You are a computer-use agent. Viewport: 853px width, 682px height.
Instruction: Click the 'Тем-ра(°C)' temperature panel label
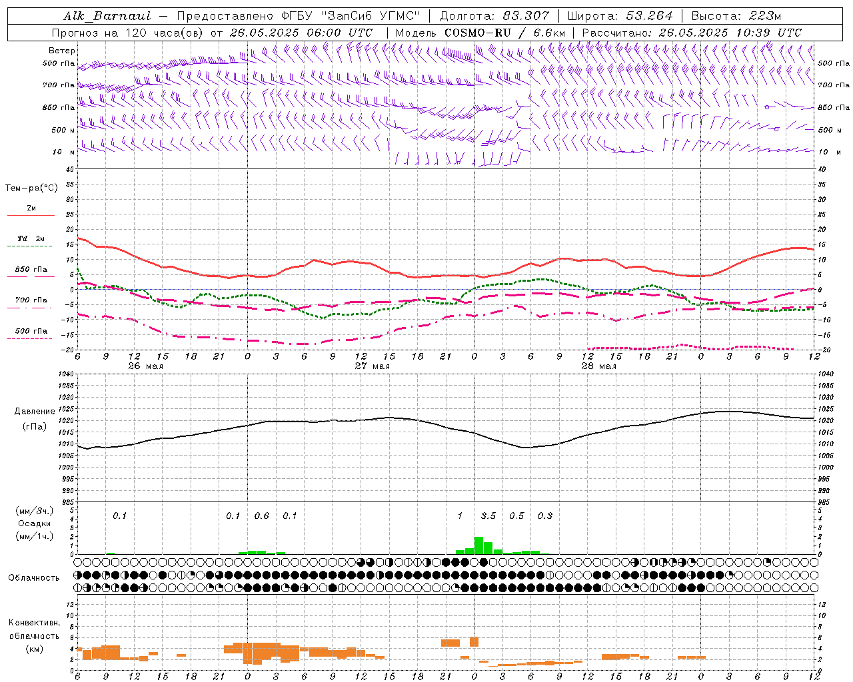pos(31,188)
